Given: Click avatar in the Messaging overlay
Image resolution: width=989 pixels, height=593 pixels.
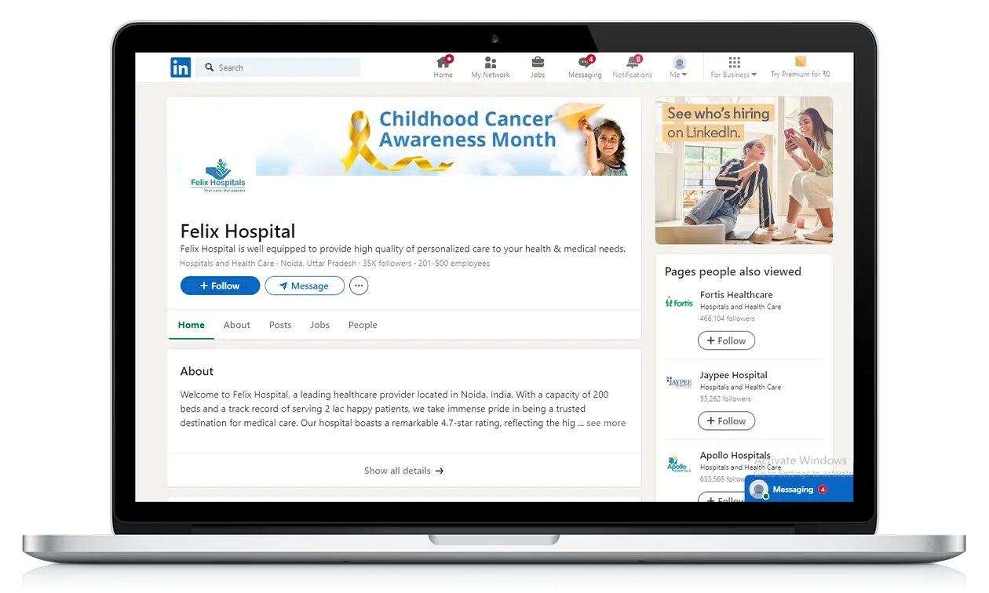Looking at the screenshot, I should point(758,489).
